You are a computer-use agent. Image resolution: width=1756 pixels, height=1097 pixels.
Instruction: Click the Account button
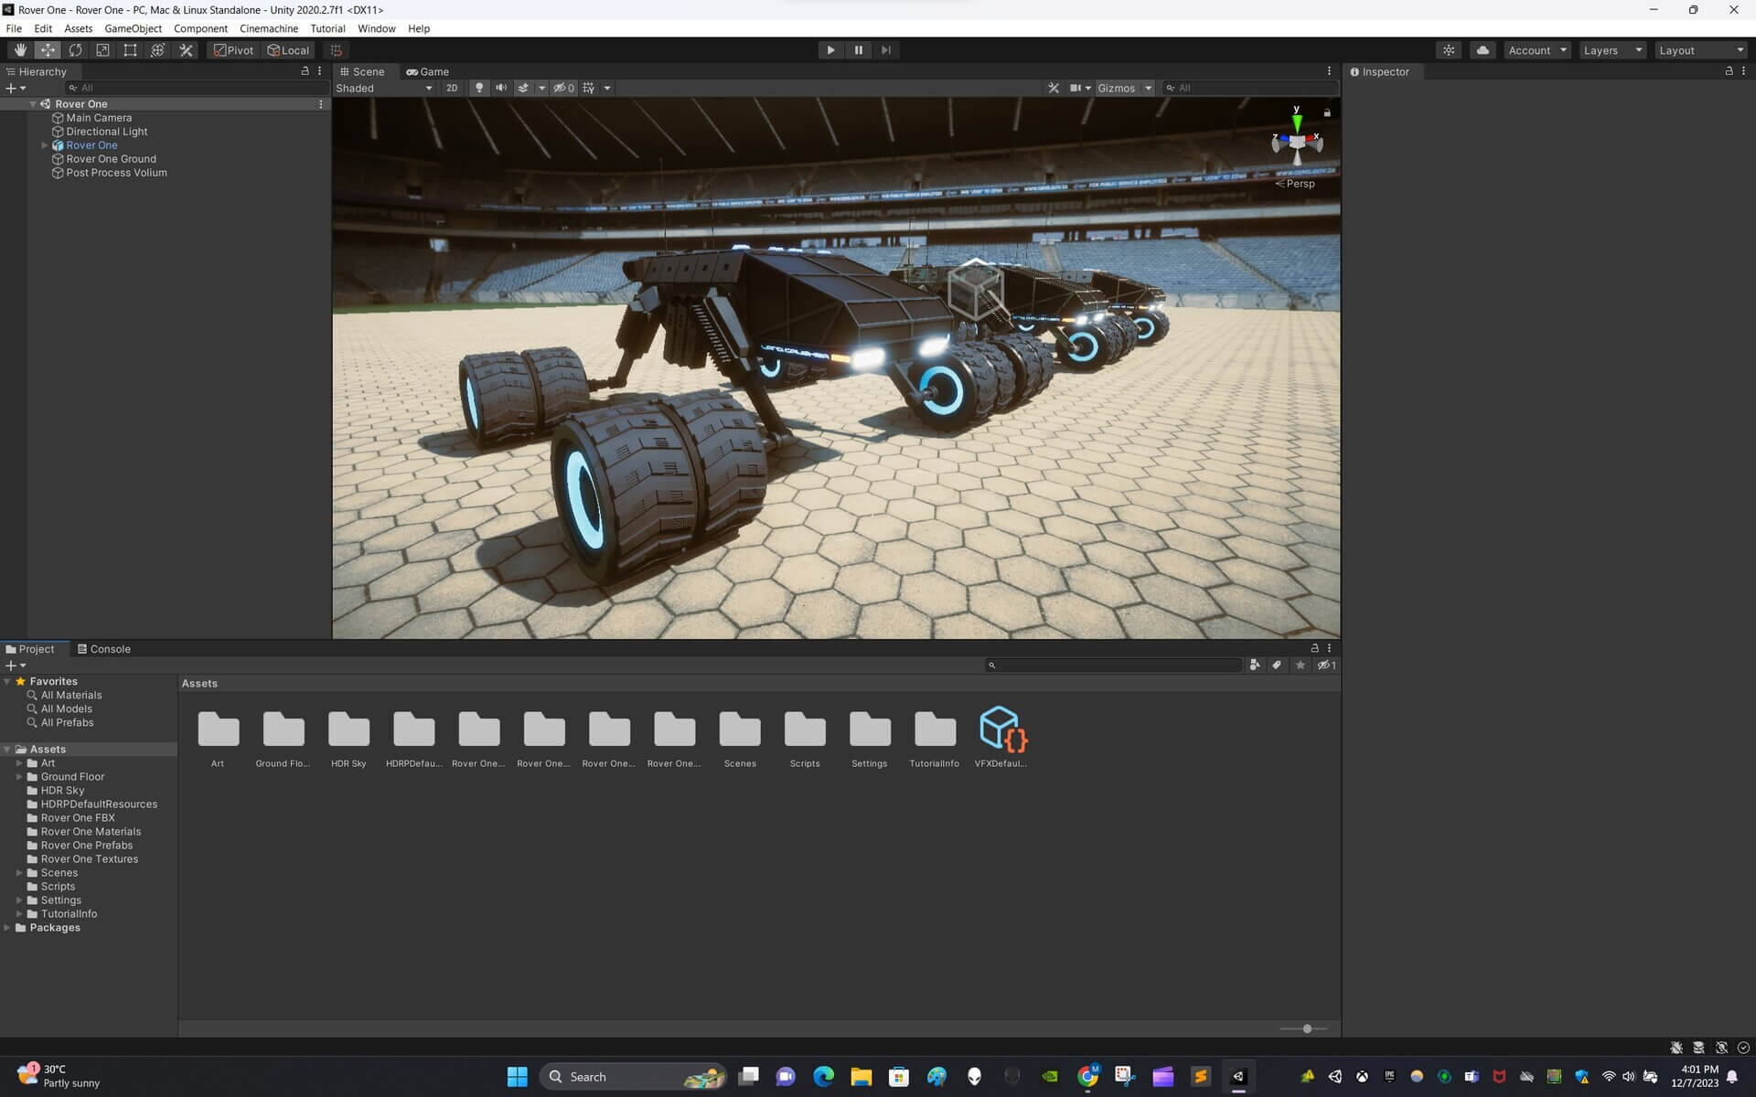pyautogui.click(x=1536, y=50)
